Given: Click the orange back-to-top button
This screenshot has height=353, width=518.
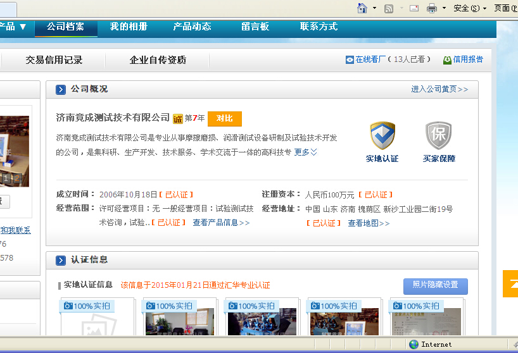Looking at the screenshot, I should pyautogui.click(x=510, y=283).
